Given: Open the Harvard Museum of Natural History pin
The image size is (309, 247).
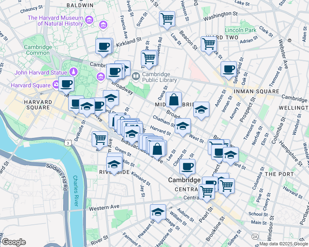Looking at the screenshot, I should coord(89,20).
